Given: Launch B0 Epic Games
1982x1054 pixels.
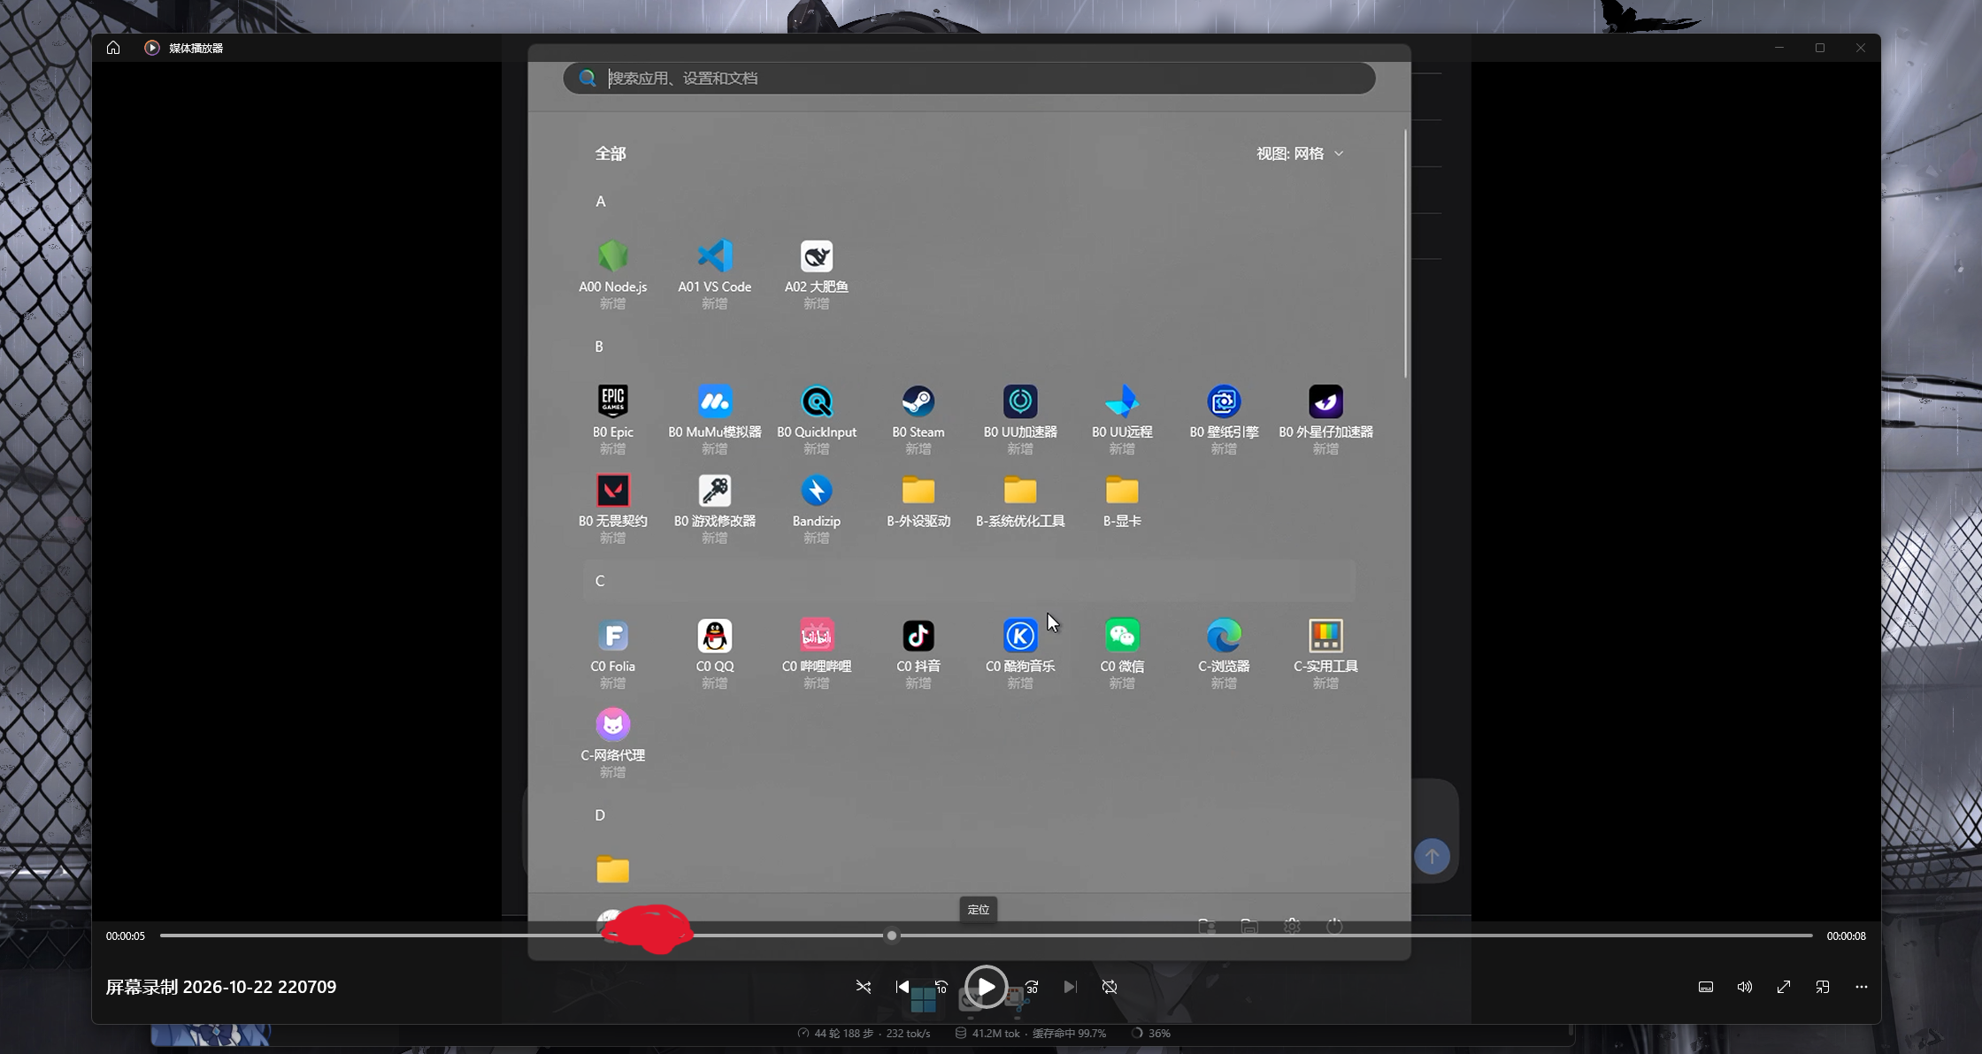Looking at the screenshot, I should [613, 401].
